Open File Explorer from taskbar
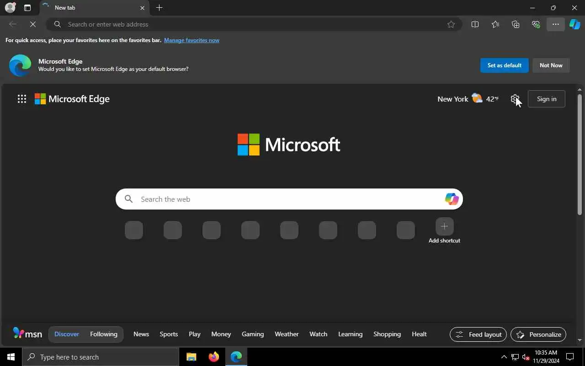Viewport: 585px width, 366px height. coord(191,357)
